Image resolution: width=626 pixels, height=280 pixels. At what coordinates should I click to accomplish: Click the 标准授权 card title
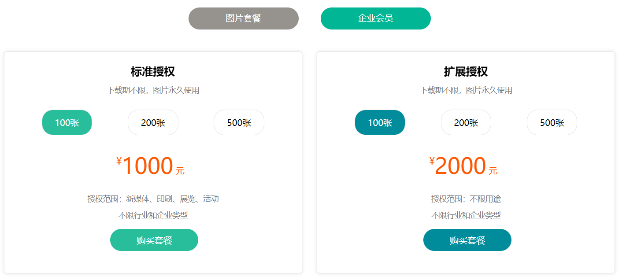click(153, 71)
